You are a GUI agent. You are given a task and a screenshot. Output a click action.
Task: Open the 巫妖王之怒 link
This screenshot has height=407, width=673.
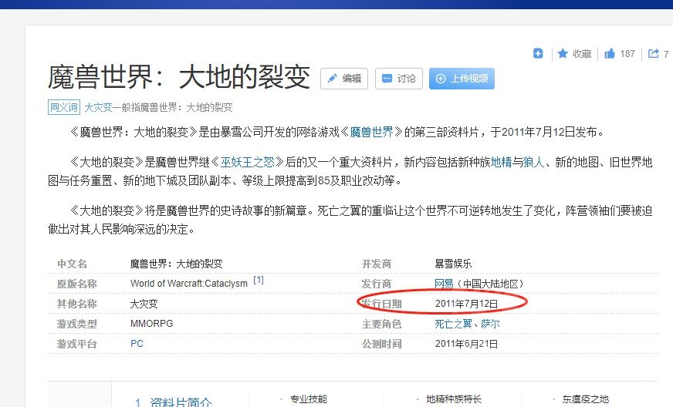point(247,162)
